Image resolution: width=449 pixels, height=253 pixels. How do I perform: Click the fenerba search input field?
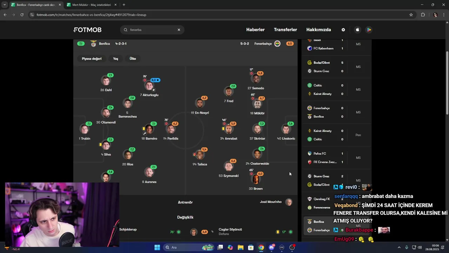coord(152,30)
